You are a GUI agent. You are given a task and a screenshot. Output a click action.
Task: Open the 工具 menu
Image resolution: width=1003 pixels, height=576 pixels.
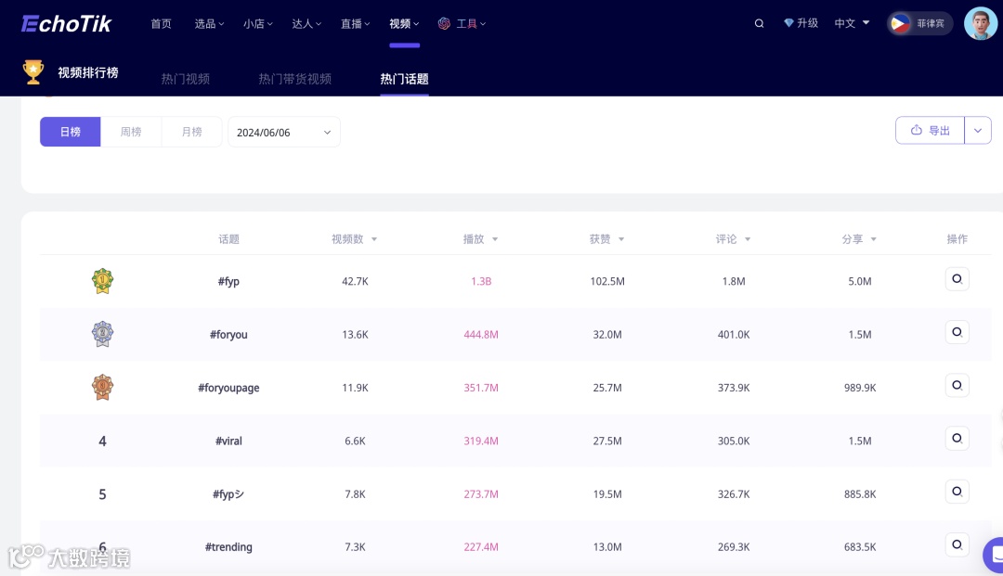coord(471,23)
